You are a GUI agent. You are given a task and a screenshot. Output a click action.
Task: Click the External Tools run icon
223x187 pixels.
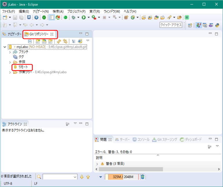pos(94,17)
